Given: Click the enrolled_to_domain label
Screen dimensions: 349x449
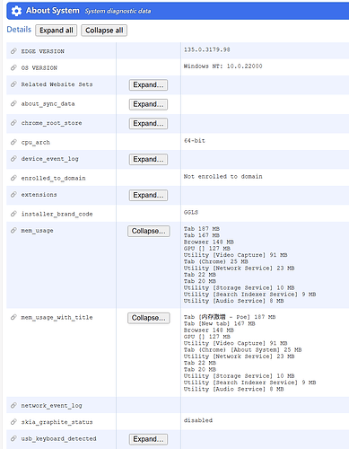Looking at the screenshot, I should pos(53,179).
